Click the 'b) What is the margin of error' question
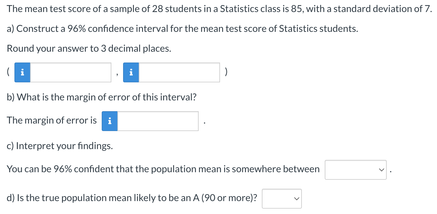 102,97
